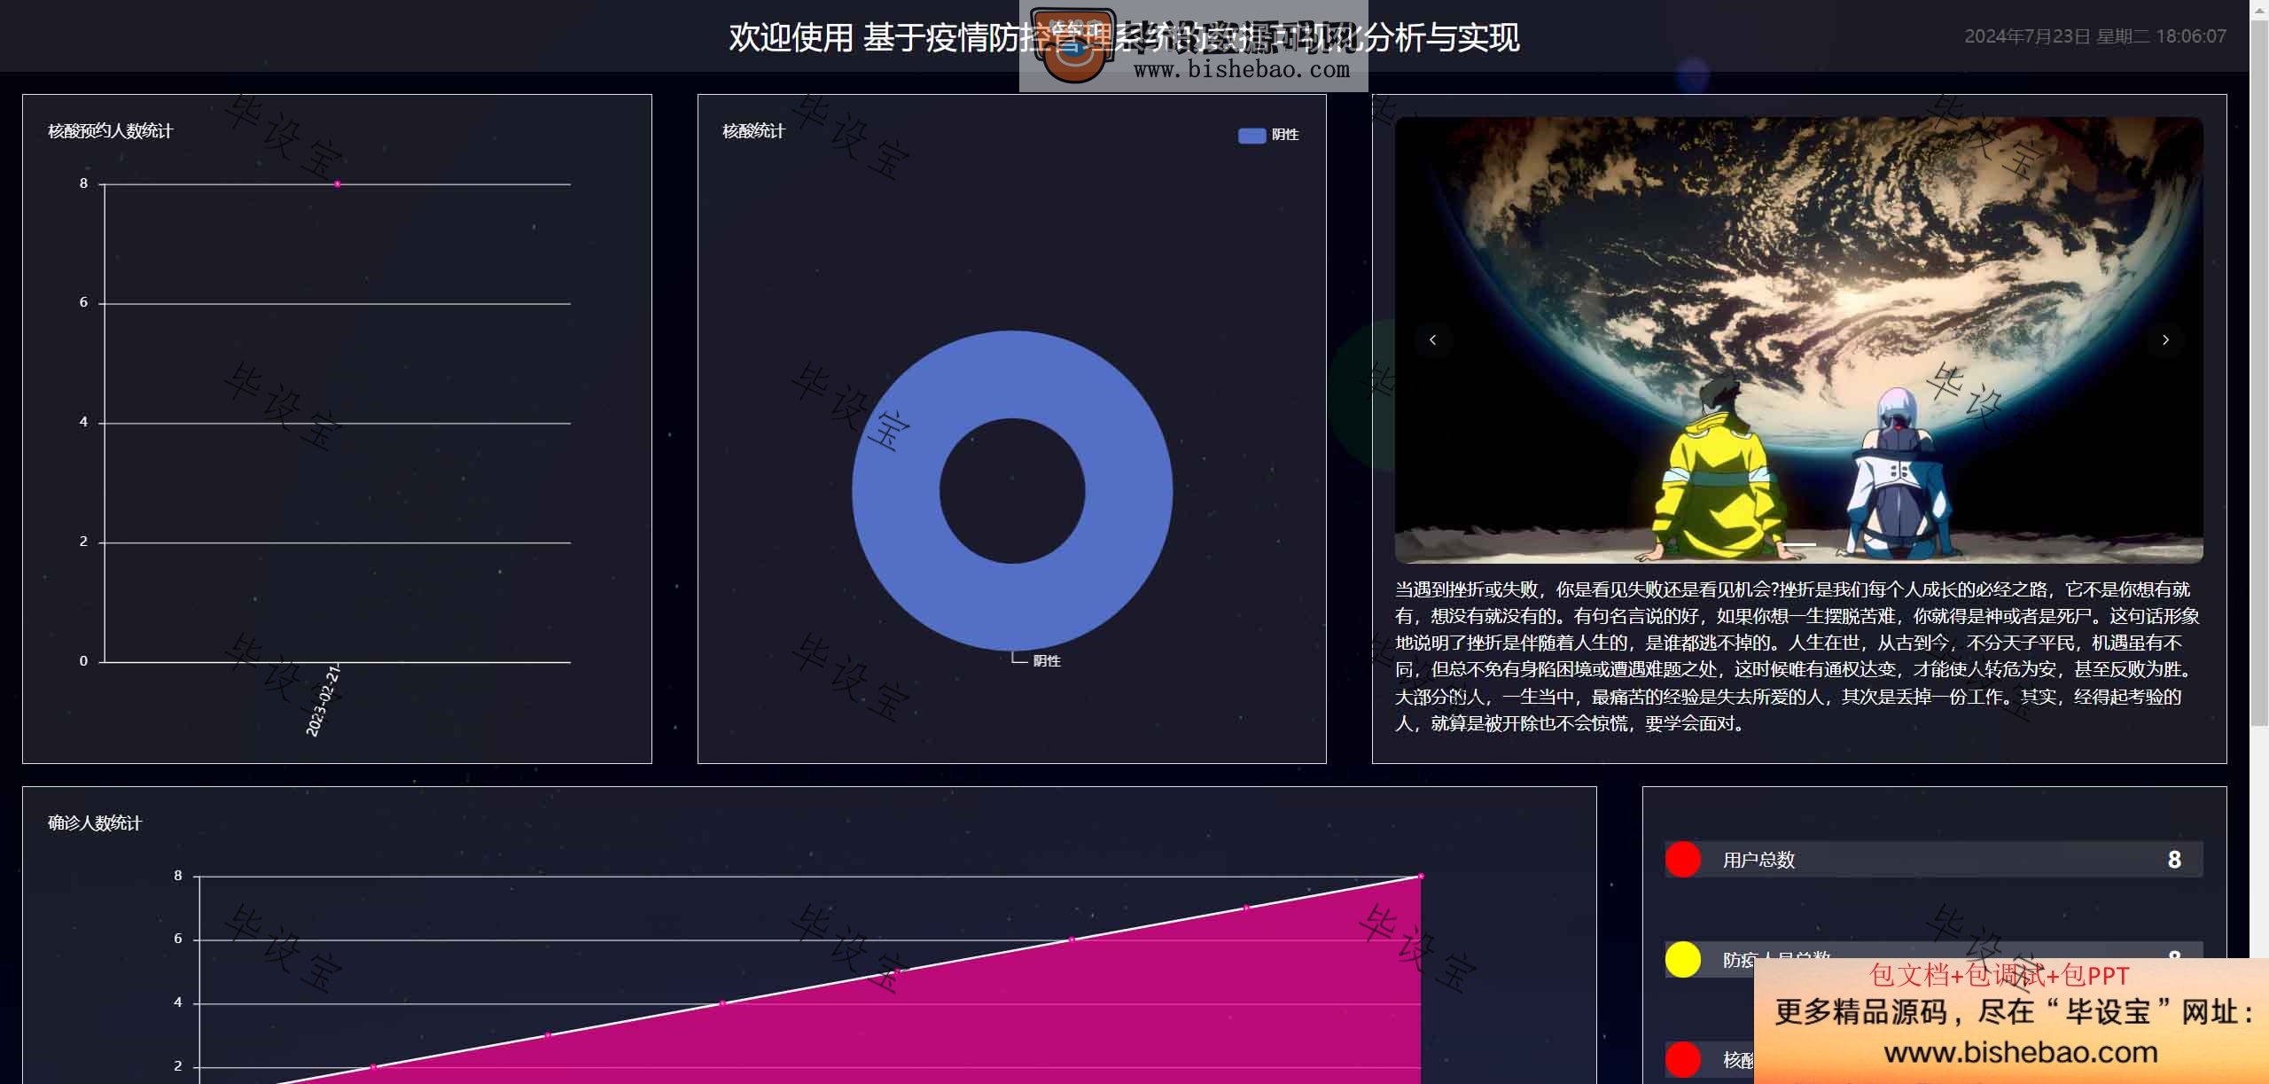This screenshot has width=2269, height=1084.
Task: Click the 用户总数 label
Action: coord(1758,860)
